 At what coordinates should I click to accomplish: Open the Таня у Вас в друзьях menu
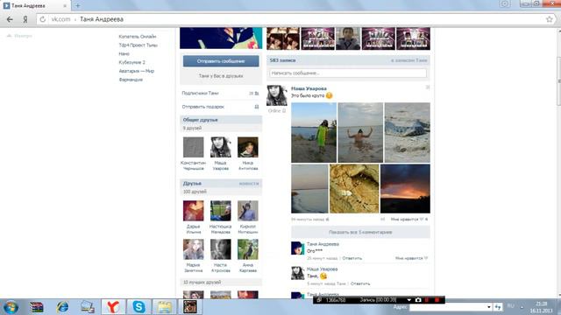[x=221, y=76]
